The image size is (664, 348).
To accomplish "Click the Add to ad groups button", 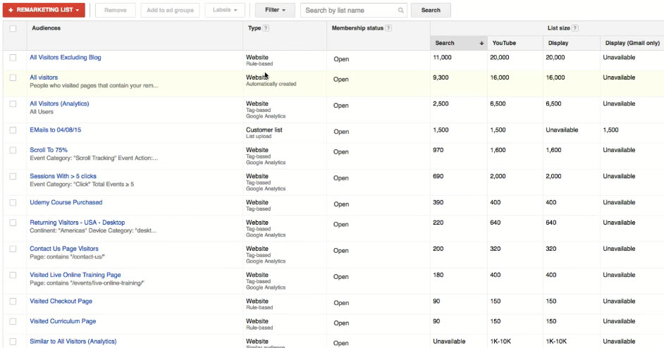I will (x=170, y=11).
